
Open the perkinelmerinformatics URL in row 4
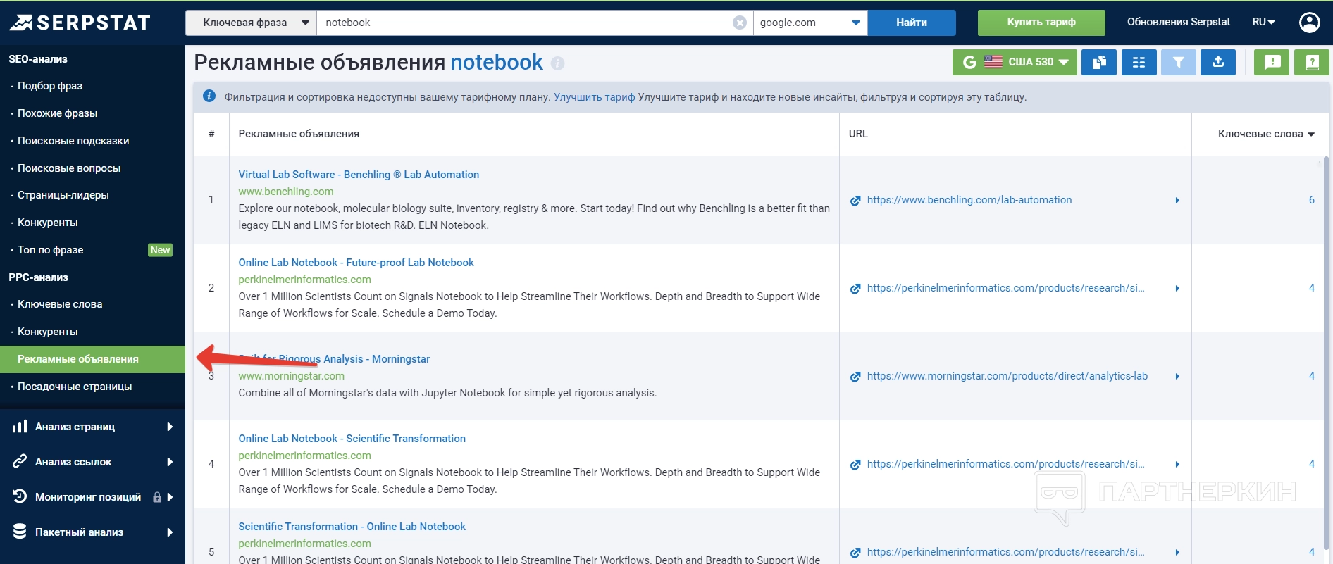[x=1005, y=464]
